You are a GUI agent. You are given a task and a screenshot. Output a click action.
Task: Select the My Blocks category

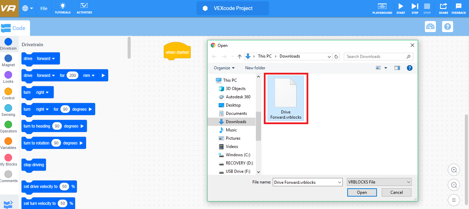[8, 160]
